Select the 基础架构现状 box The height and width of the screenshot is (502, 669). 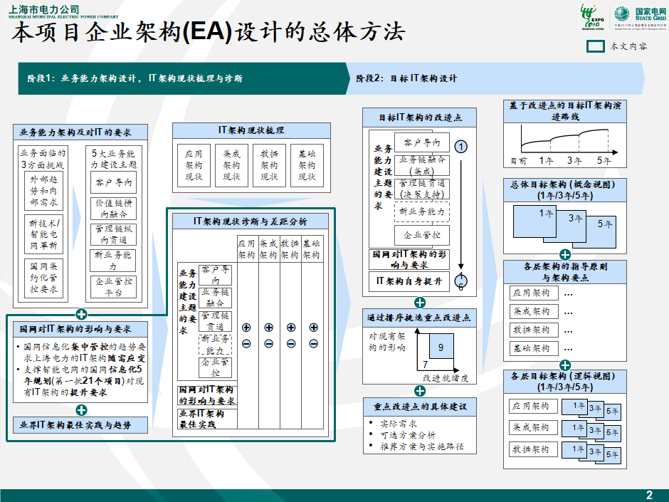coord(307,166)
